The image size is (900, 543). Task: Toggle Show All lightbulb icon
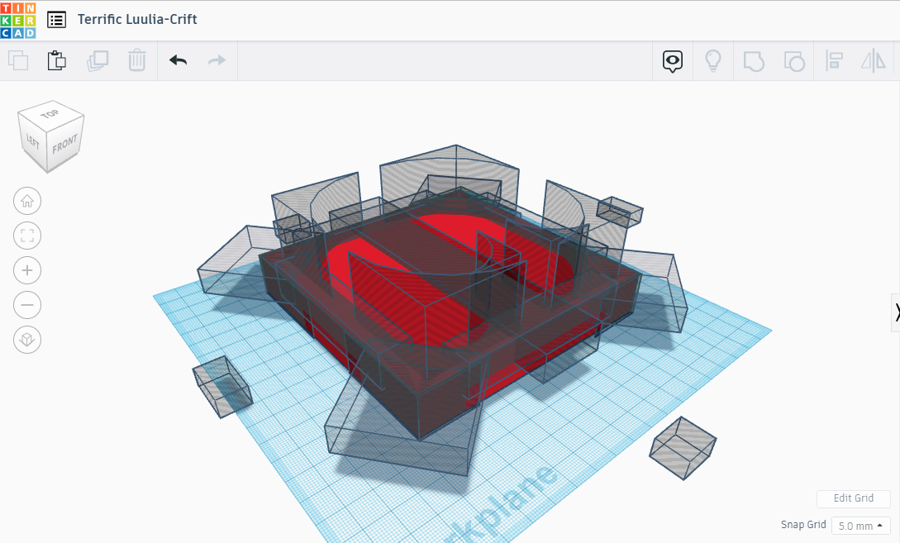click(713, 60)
